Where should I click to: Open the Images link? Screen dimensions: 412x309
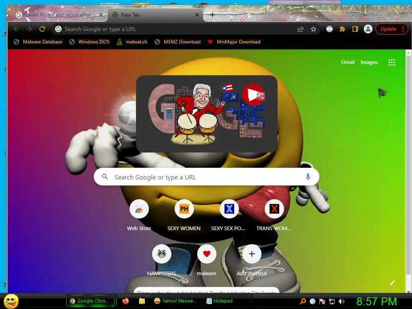pos(369,62)
